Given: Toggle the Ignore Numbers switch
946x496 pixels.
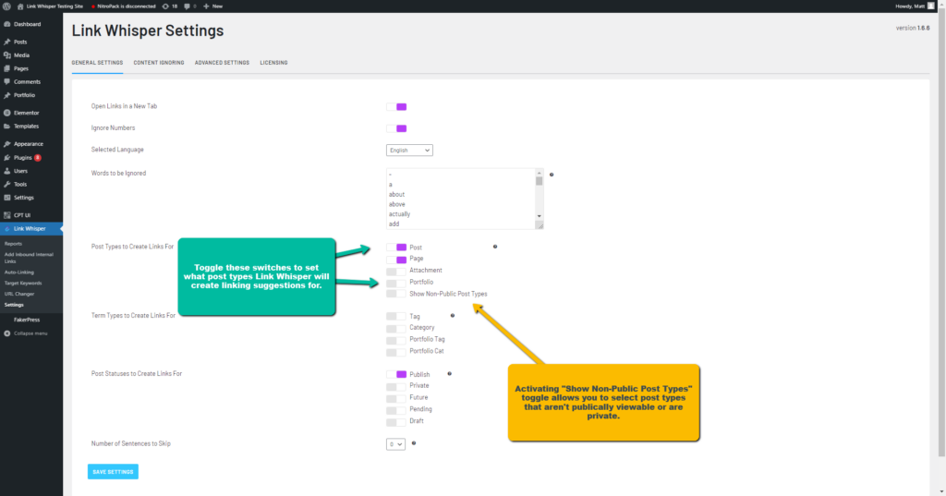Looking at the screenshot, I should [x=396, y=128].
